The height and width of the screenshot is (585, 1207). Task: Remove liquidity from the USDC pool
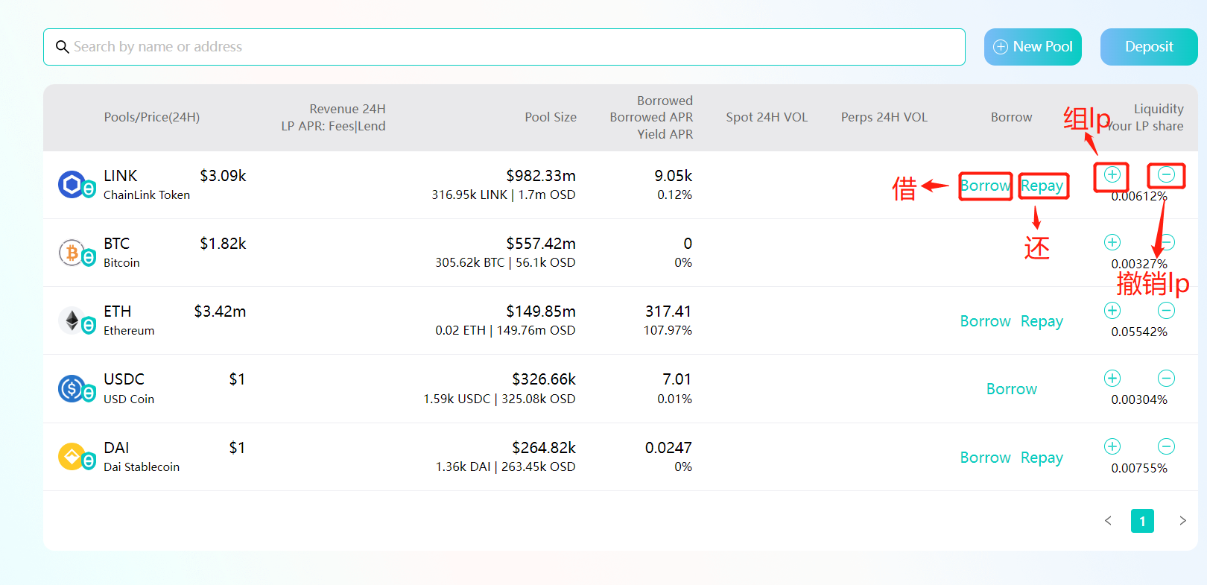pyautogui.click(x=1166, y=378)
